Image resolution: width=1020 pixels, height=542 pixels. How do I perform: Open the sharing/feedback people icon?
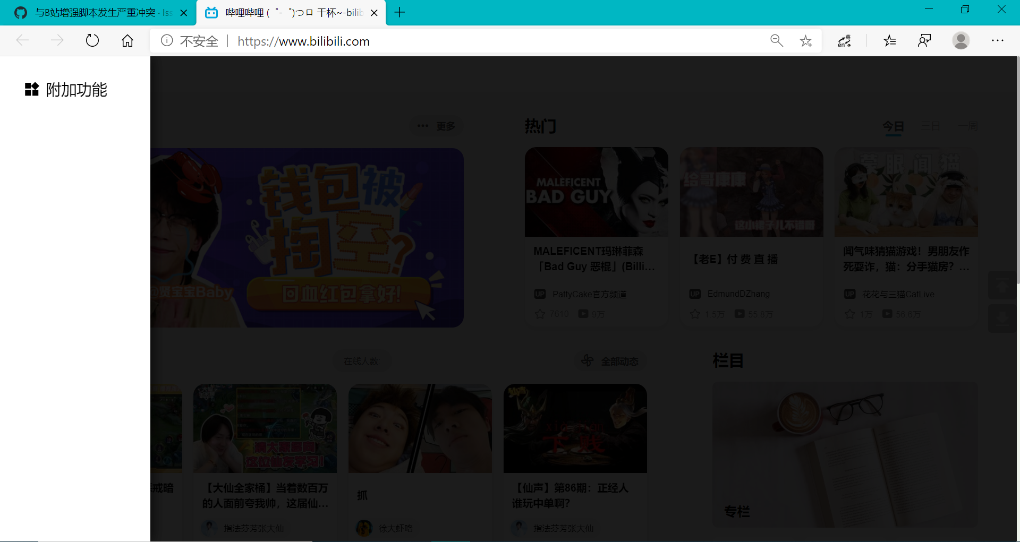tap(925, 40)
